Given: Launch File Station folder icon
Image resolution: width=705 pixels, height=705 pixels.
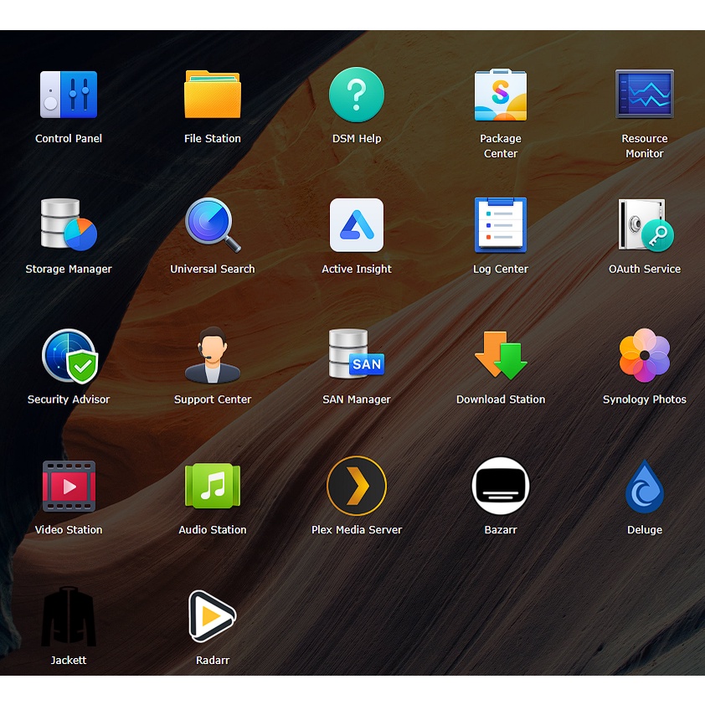Looking at the screenshot, I should (212, 95).
